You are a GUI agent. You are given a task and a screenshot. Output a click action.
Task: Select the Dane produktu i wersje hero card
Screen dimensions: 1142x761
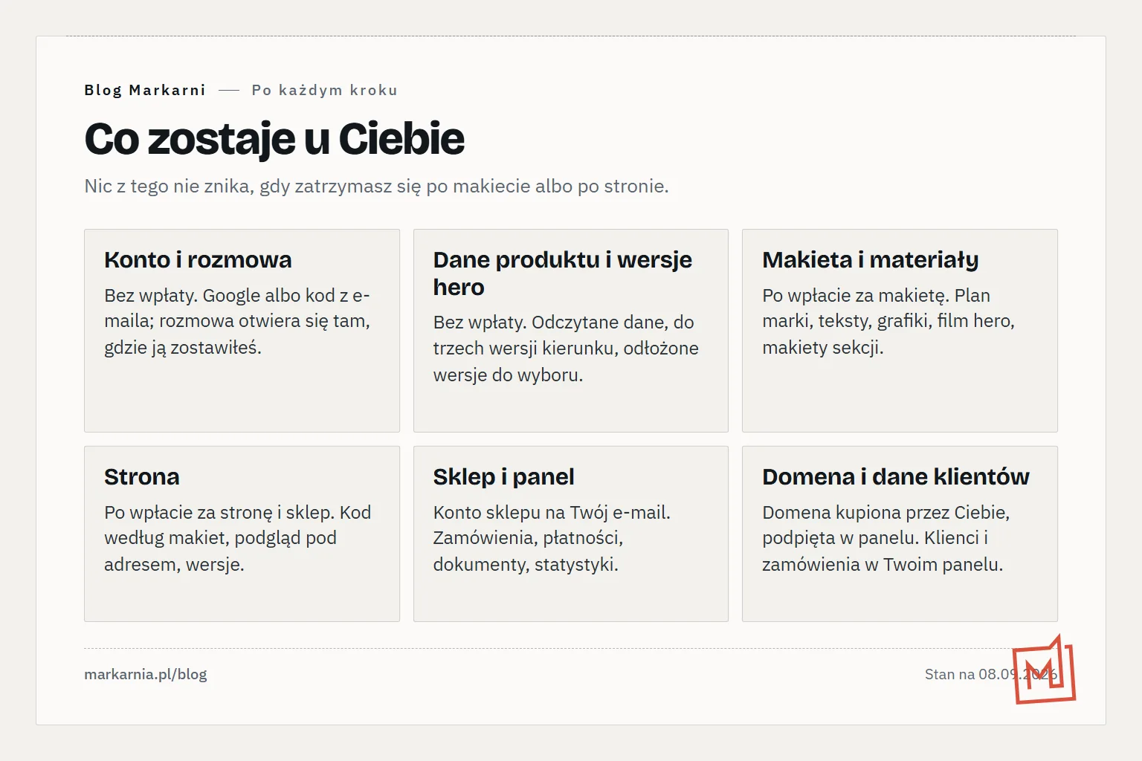571,331
